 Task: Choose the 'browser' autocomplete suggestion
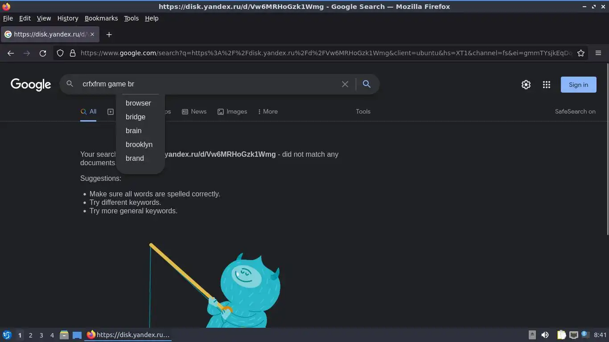click(x=140, y=103)
